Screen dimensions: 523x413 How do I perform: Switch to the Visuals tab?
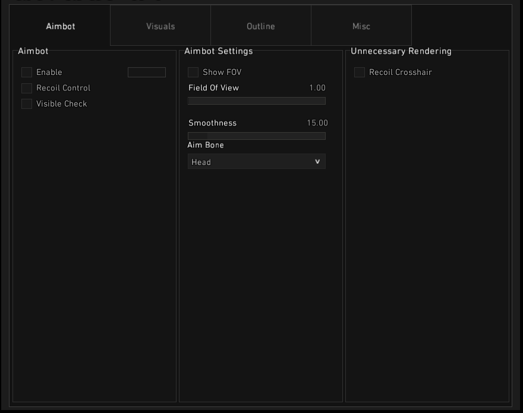click(x=160, y=26)
